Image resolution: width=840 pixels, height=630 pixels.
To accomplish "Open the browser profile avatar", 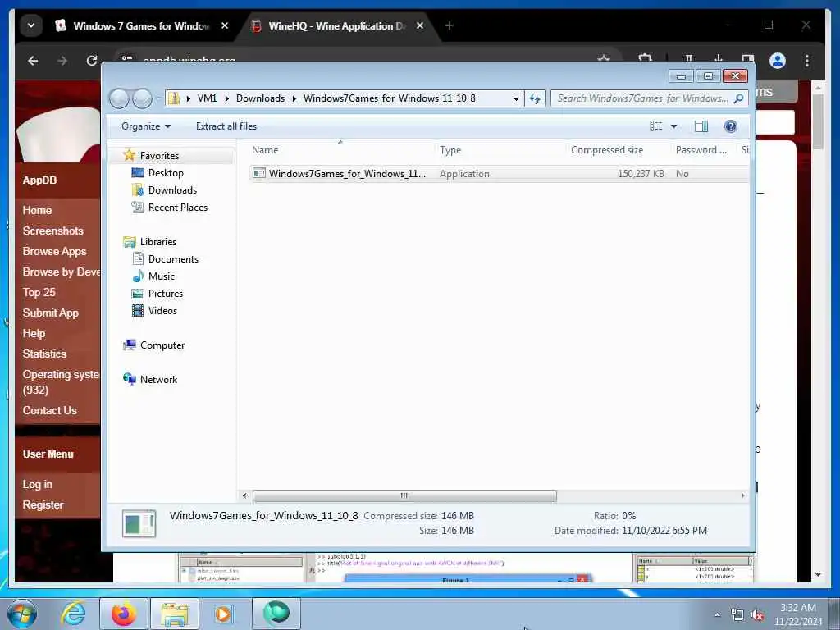I will [x=778, y=61].
